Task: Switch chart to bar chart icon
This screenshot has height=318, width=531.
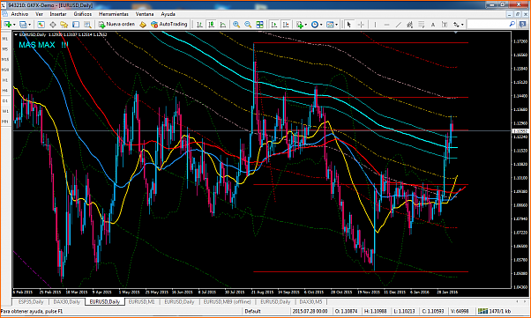Action: pos(200,25)
